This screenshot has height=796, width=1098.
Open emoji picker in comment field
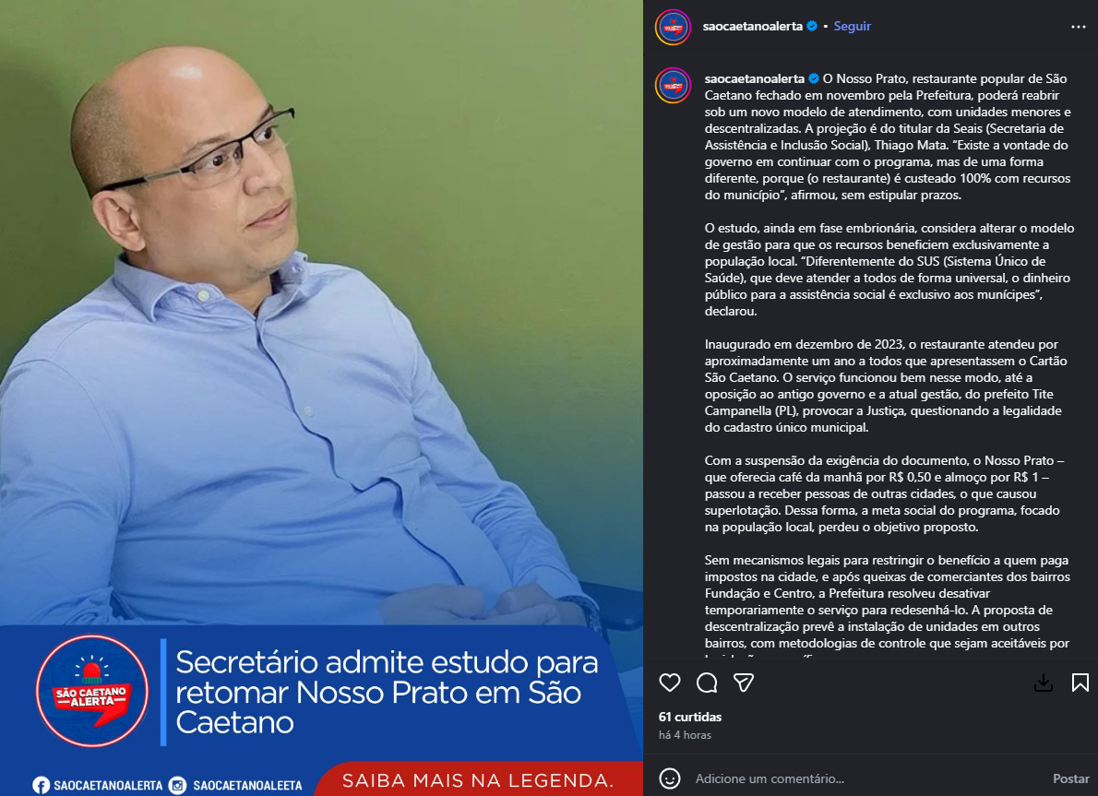(x=670, y=778)
